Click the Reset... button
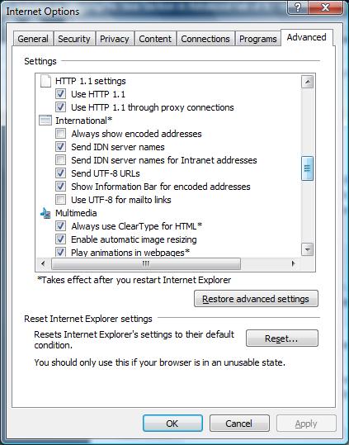This screenshot has width=349, height=445. [x=282, y=338]
